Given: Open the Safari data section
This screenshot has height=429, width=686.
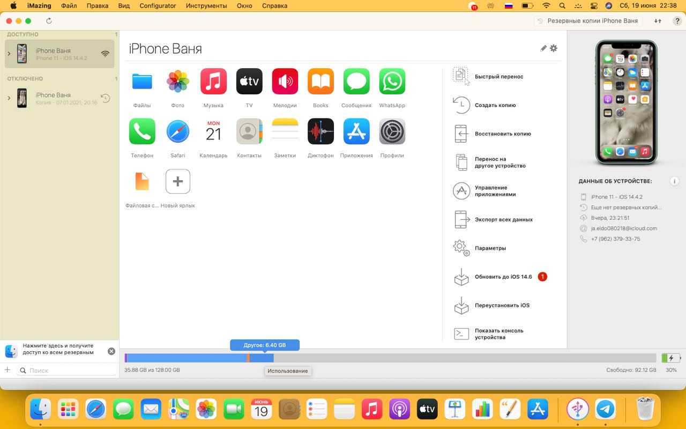Looking at the screenshot, I should point(178,131).
